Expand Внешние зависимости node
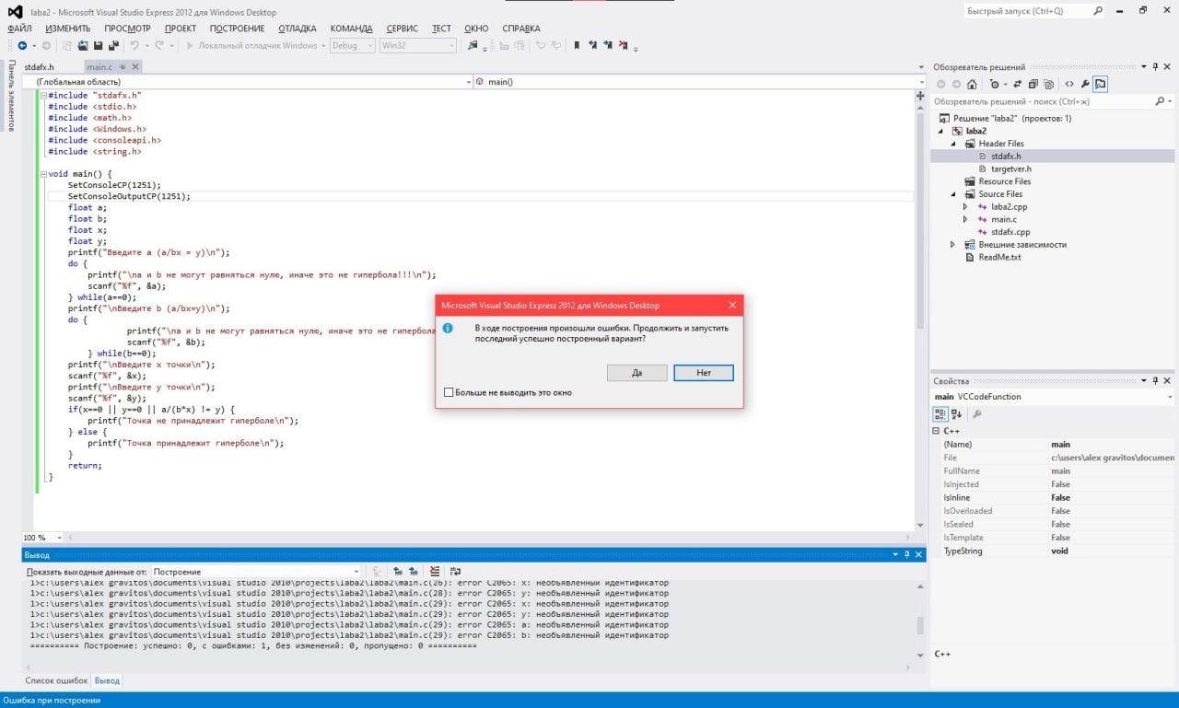 (x=953, y=244)
